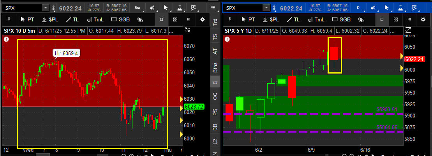432x156 pixels.
Task: Click the red 6022.24 price label on right axis
Action: coord(414,59)
